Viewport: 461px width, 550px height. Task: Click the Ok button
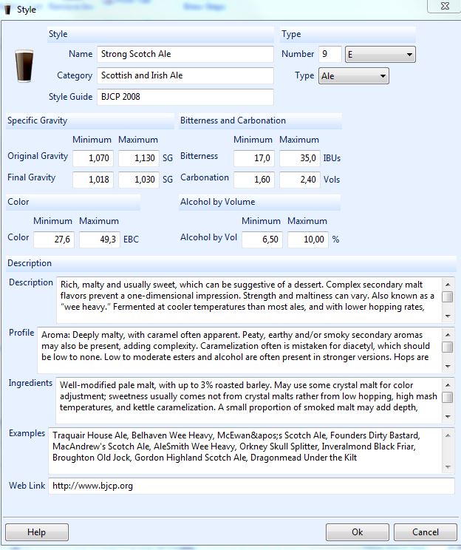pyautogui.click(x=358, y=532)
